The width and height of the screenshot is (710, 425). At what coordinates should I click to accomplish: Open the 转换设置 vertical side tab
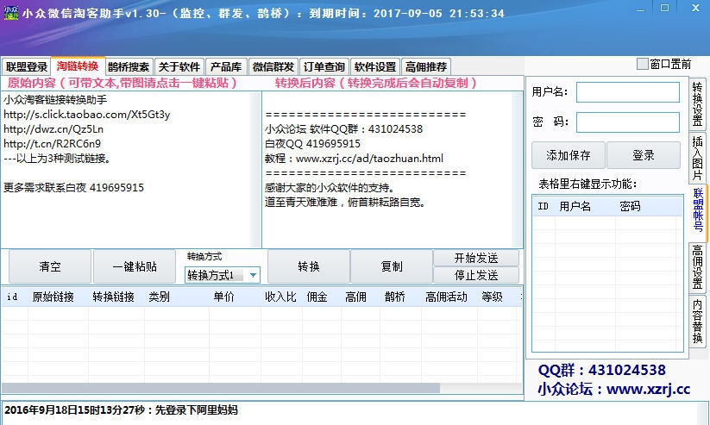[697, 103]
